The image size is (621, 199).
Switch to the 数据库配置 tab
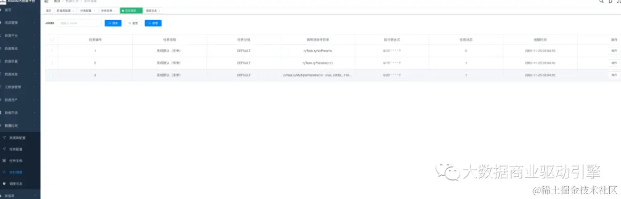point(65,11)
